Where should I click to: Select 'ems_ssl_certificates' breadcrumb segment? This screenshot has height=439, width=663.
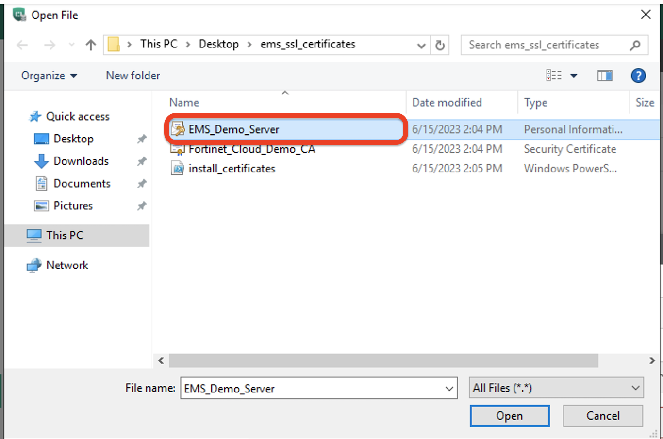pyautogui.click(x=308, y=44)
